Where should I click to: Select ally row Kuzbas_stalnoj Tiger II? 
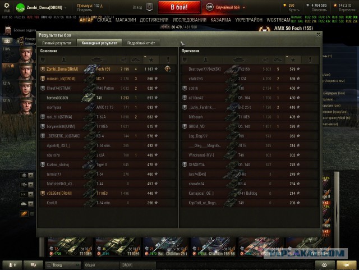coord(108,164)
